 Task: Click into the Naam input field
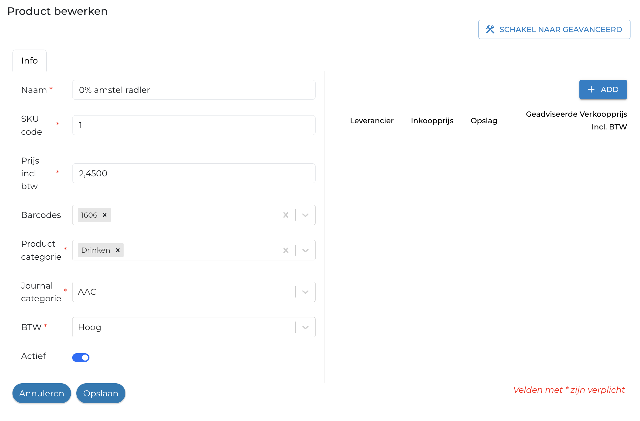194,90
